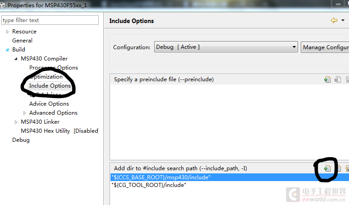
Task: Expand the Resource tree node
Action: 7,32
